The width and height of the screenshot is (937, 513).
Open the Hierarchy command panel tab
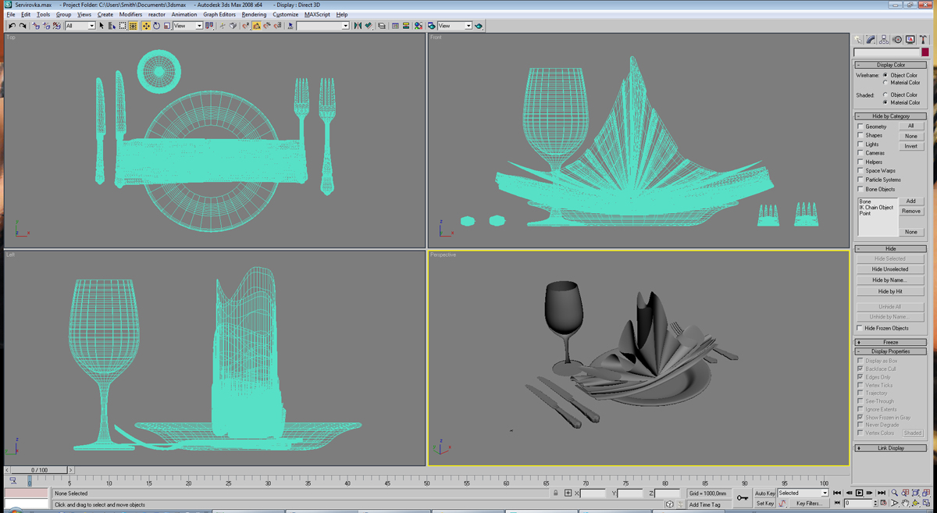pyautogui.click(x=884, y=39)
